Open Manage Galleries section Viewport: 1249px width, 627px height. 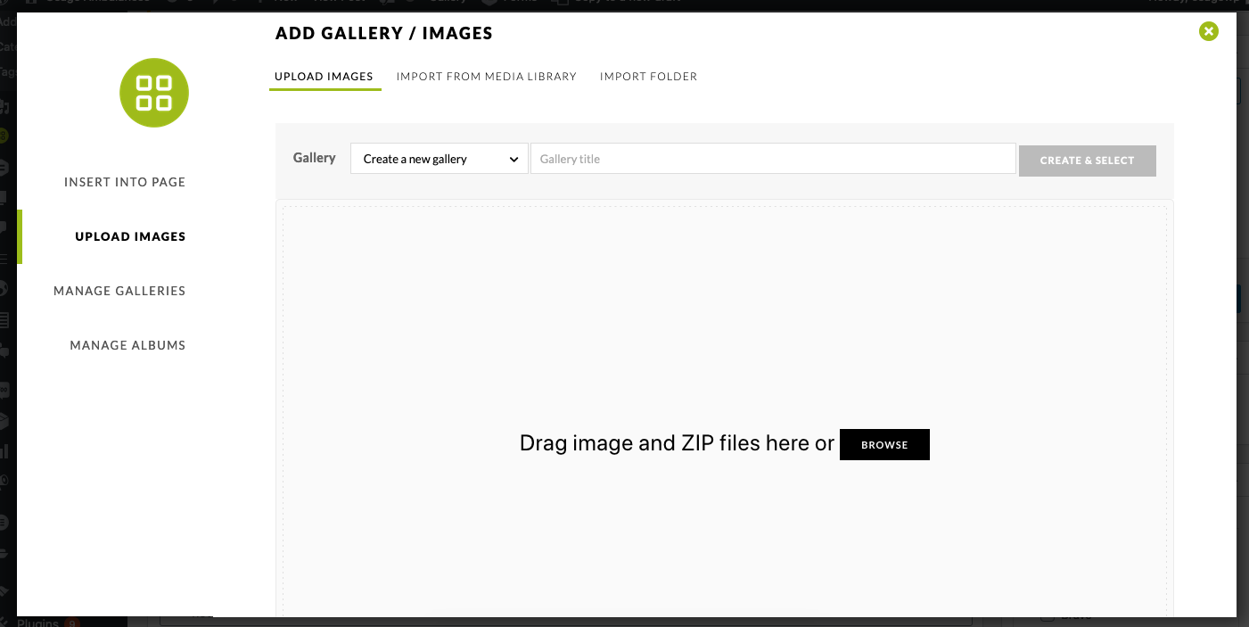[119, 291]
